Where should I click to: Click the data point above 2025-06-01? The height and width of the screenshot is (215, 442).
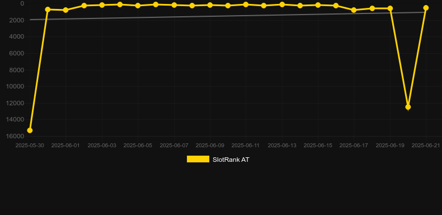65,10
